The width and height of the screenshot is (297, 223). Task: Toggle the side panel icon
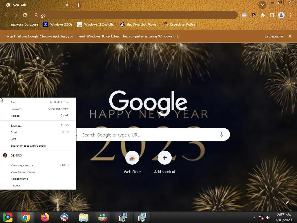tap(272, 15)
